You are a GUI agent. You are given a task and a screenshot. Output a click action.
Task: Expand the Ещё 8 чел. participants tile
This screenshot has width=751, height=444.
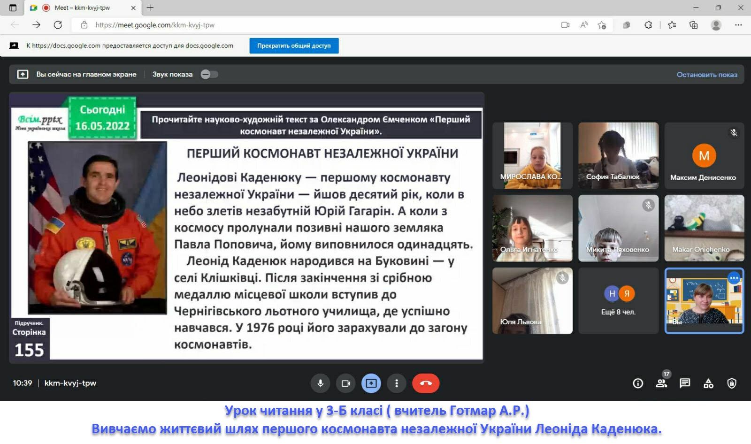(618, 301)
